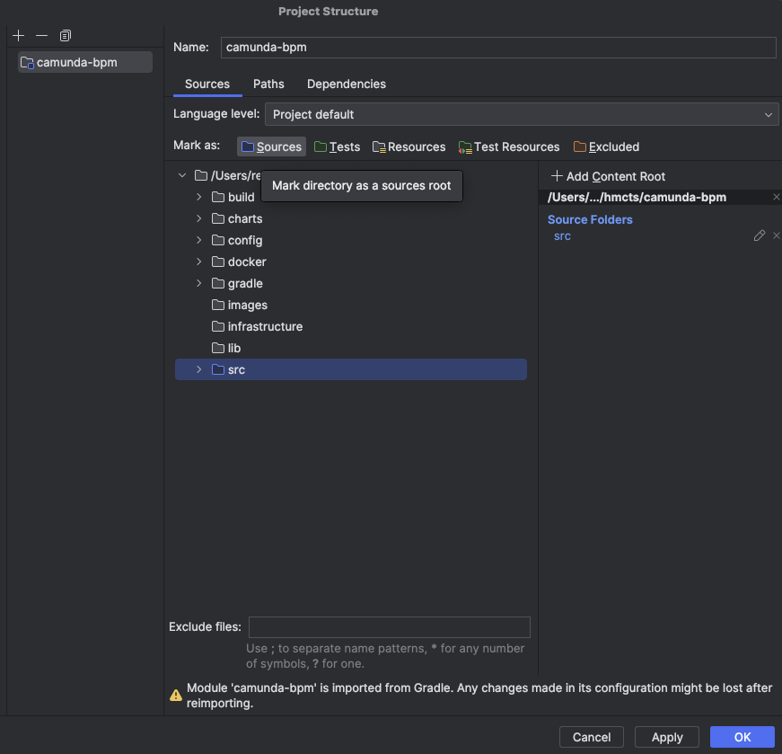Viewport: 782px width, 754px height.
Task: Remove selected module with minus icon
Action: coord(42,35)
